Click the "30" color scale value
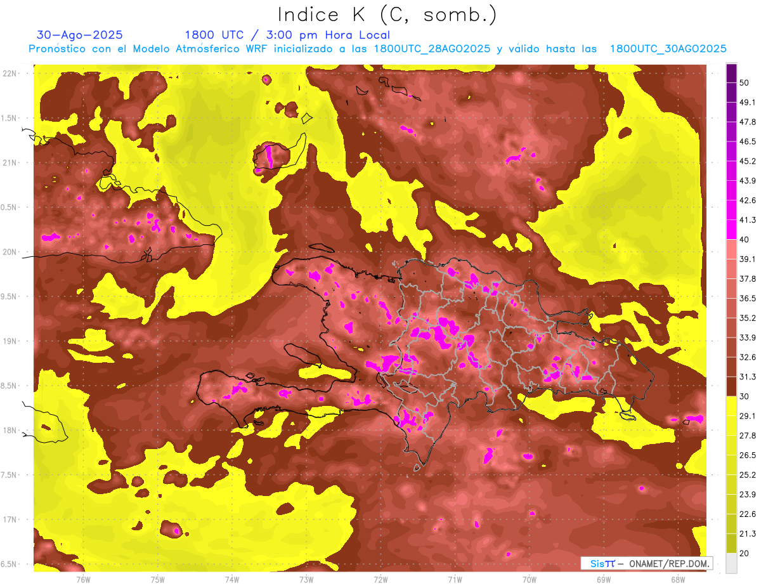The width and height of the screenshot is (761, 588). tap(745, 396)
